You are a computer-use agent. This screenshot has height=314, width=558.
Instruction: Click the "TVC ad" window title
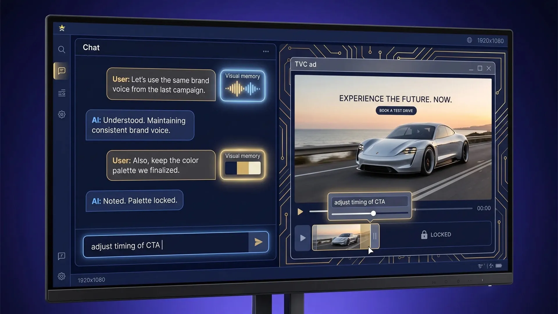click(305, 64)
